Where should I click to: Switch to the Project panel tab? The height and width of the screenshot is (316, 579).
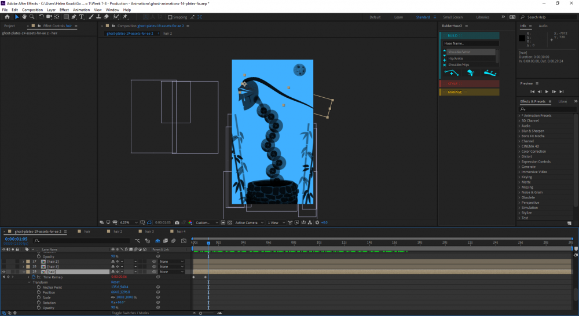pos(10,26)
